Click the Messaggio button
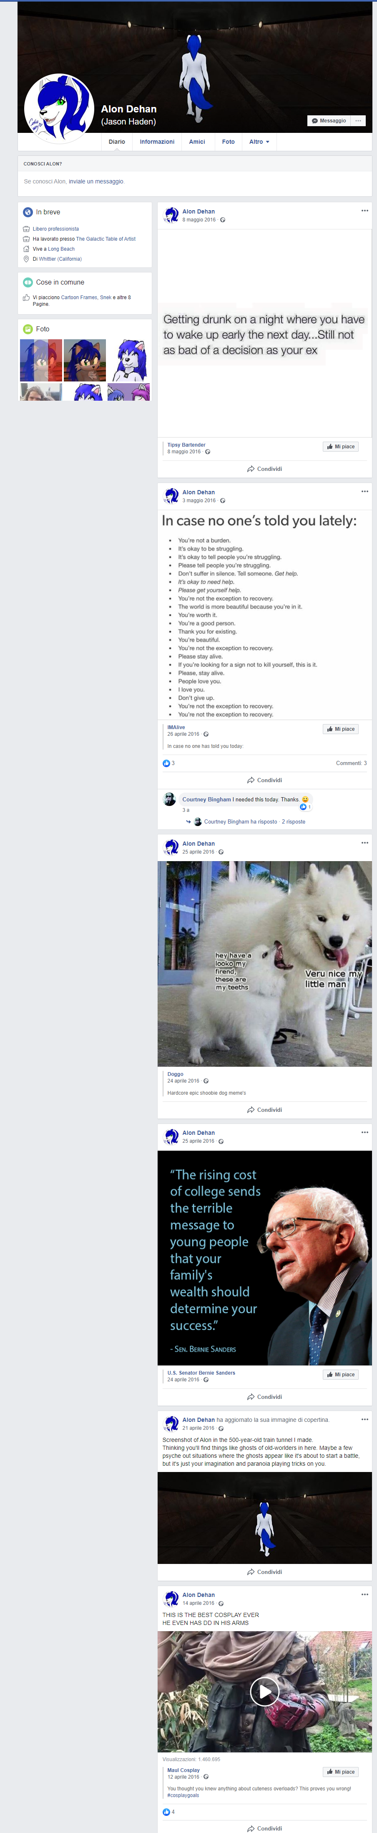 pyautogui.click(x=329, y=121)
